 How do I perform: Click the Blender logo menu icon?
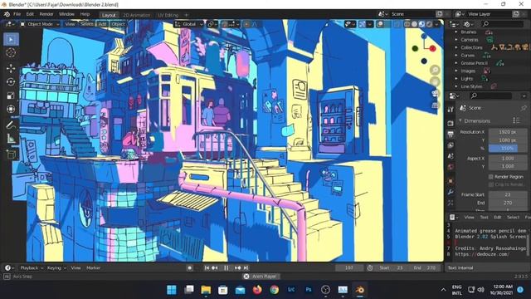click(7, 14)
